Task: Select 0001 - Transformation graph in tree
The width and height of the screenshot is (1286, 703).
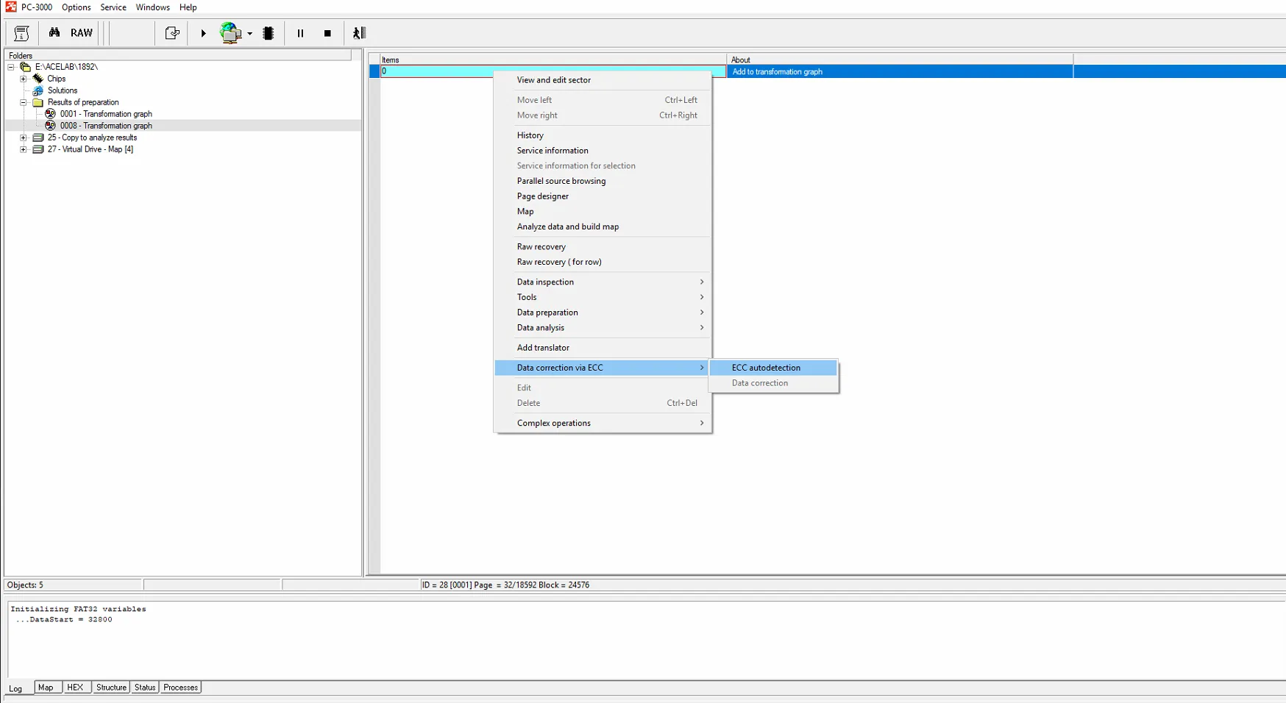Action: (x=106, y=114)
